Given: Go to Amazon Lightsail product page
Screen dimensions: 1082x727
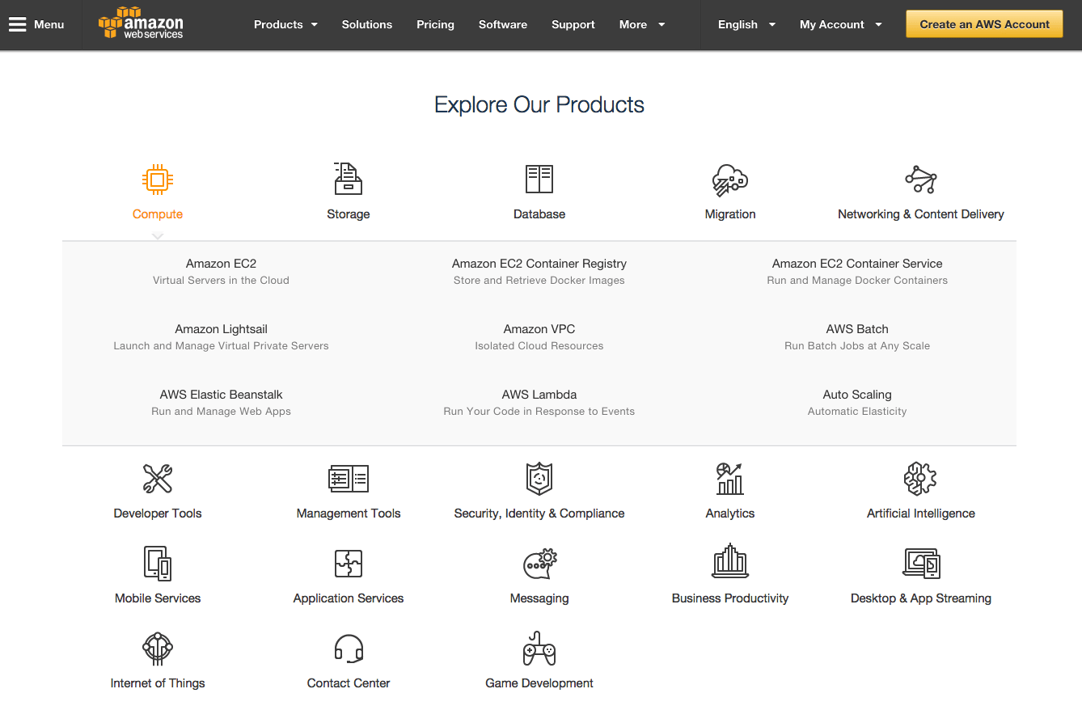Looking at the screenshot, I should 221,329.
